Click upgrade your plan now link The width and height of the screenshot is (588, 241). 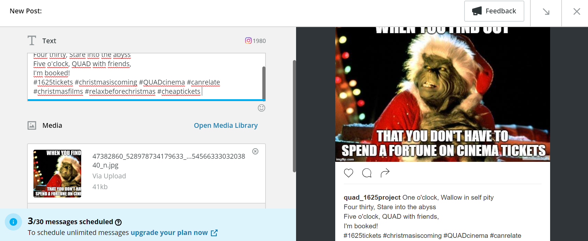click(x=169, y=232)
